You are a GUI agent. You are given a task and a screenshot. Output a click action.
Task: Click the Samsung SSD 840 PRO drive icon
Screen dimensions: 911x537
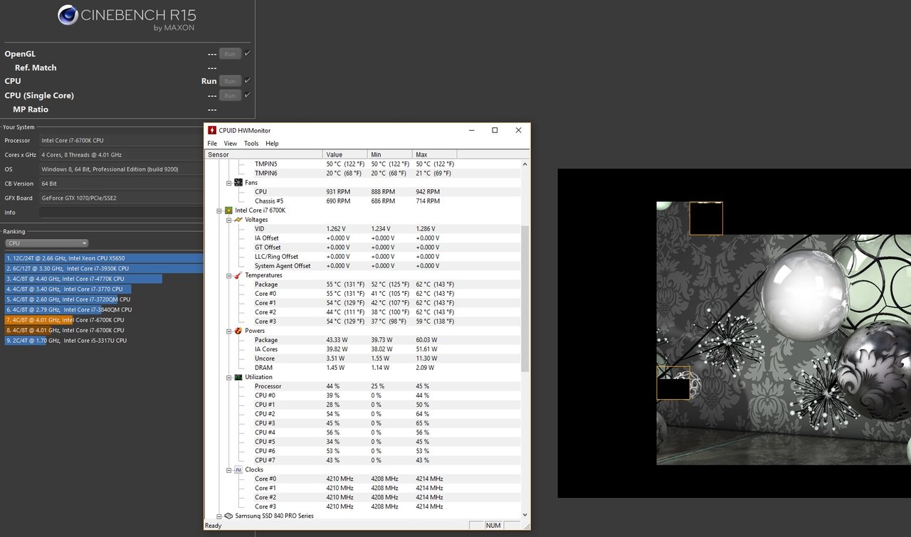coord(228,516)
